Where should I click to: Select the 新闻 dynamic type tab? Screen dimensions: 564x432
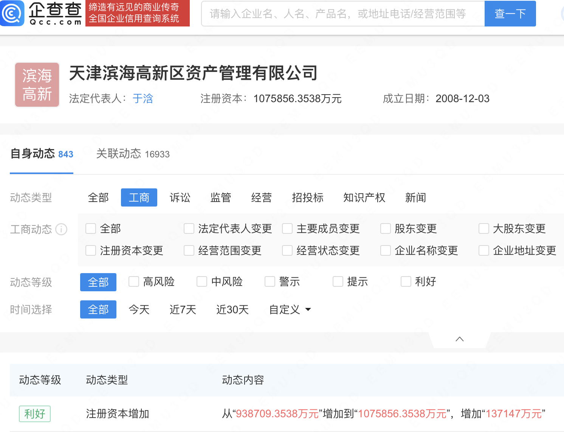point(415,197)
